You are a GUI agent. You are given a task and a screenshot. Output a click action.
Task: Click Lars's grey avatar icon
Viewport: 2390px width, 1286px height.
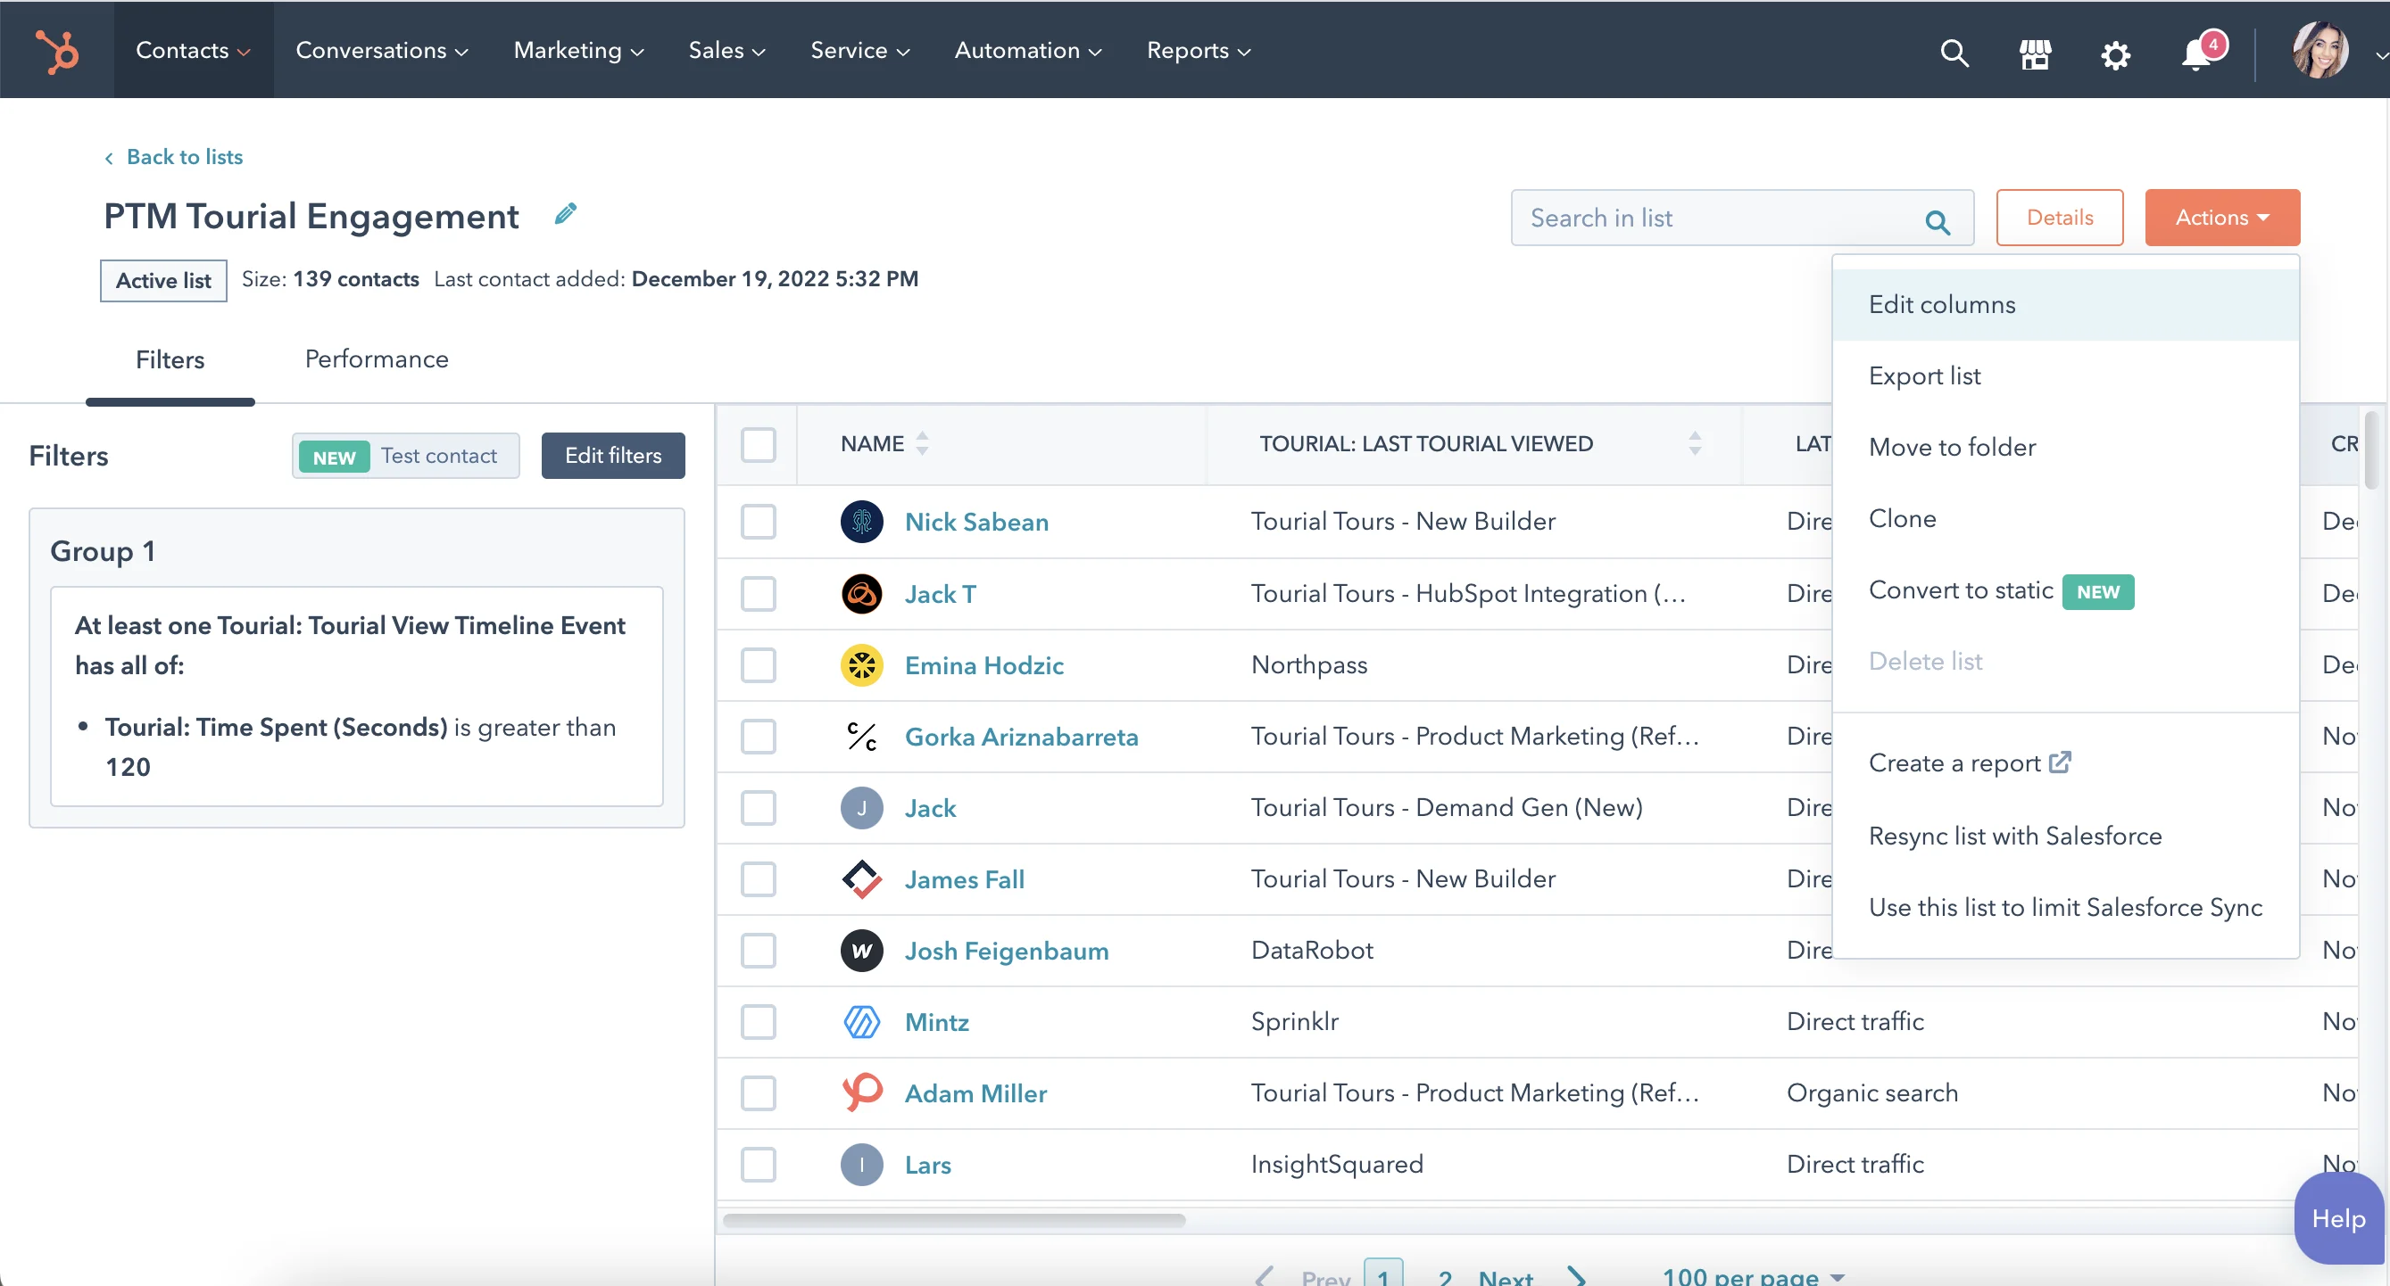click(x=861, y=1165)
